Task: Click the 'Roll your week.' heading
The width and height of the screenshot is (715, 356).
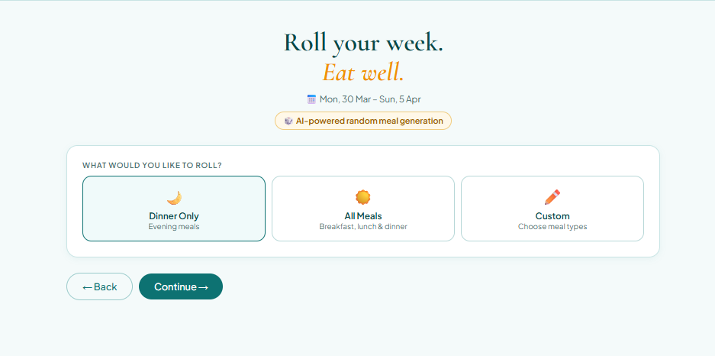Action: [363, 43]
